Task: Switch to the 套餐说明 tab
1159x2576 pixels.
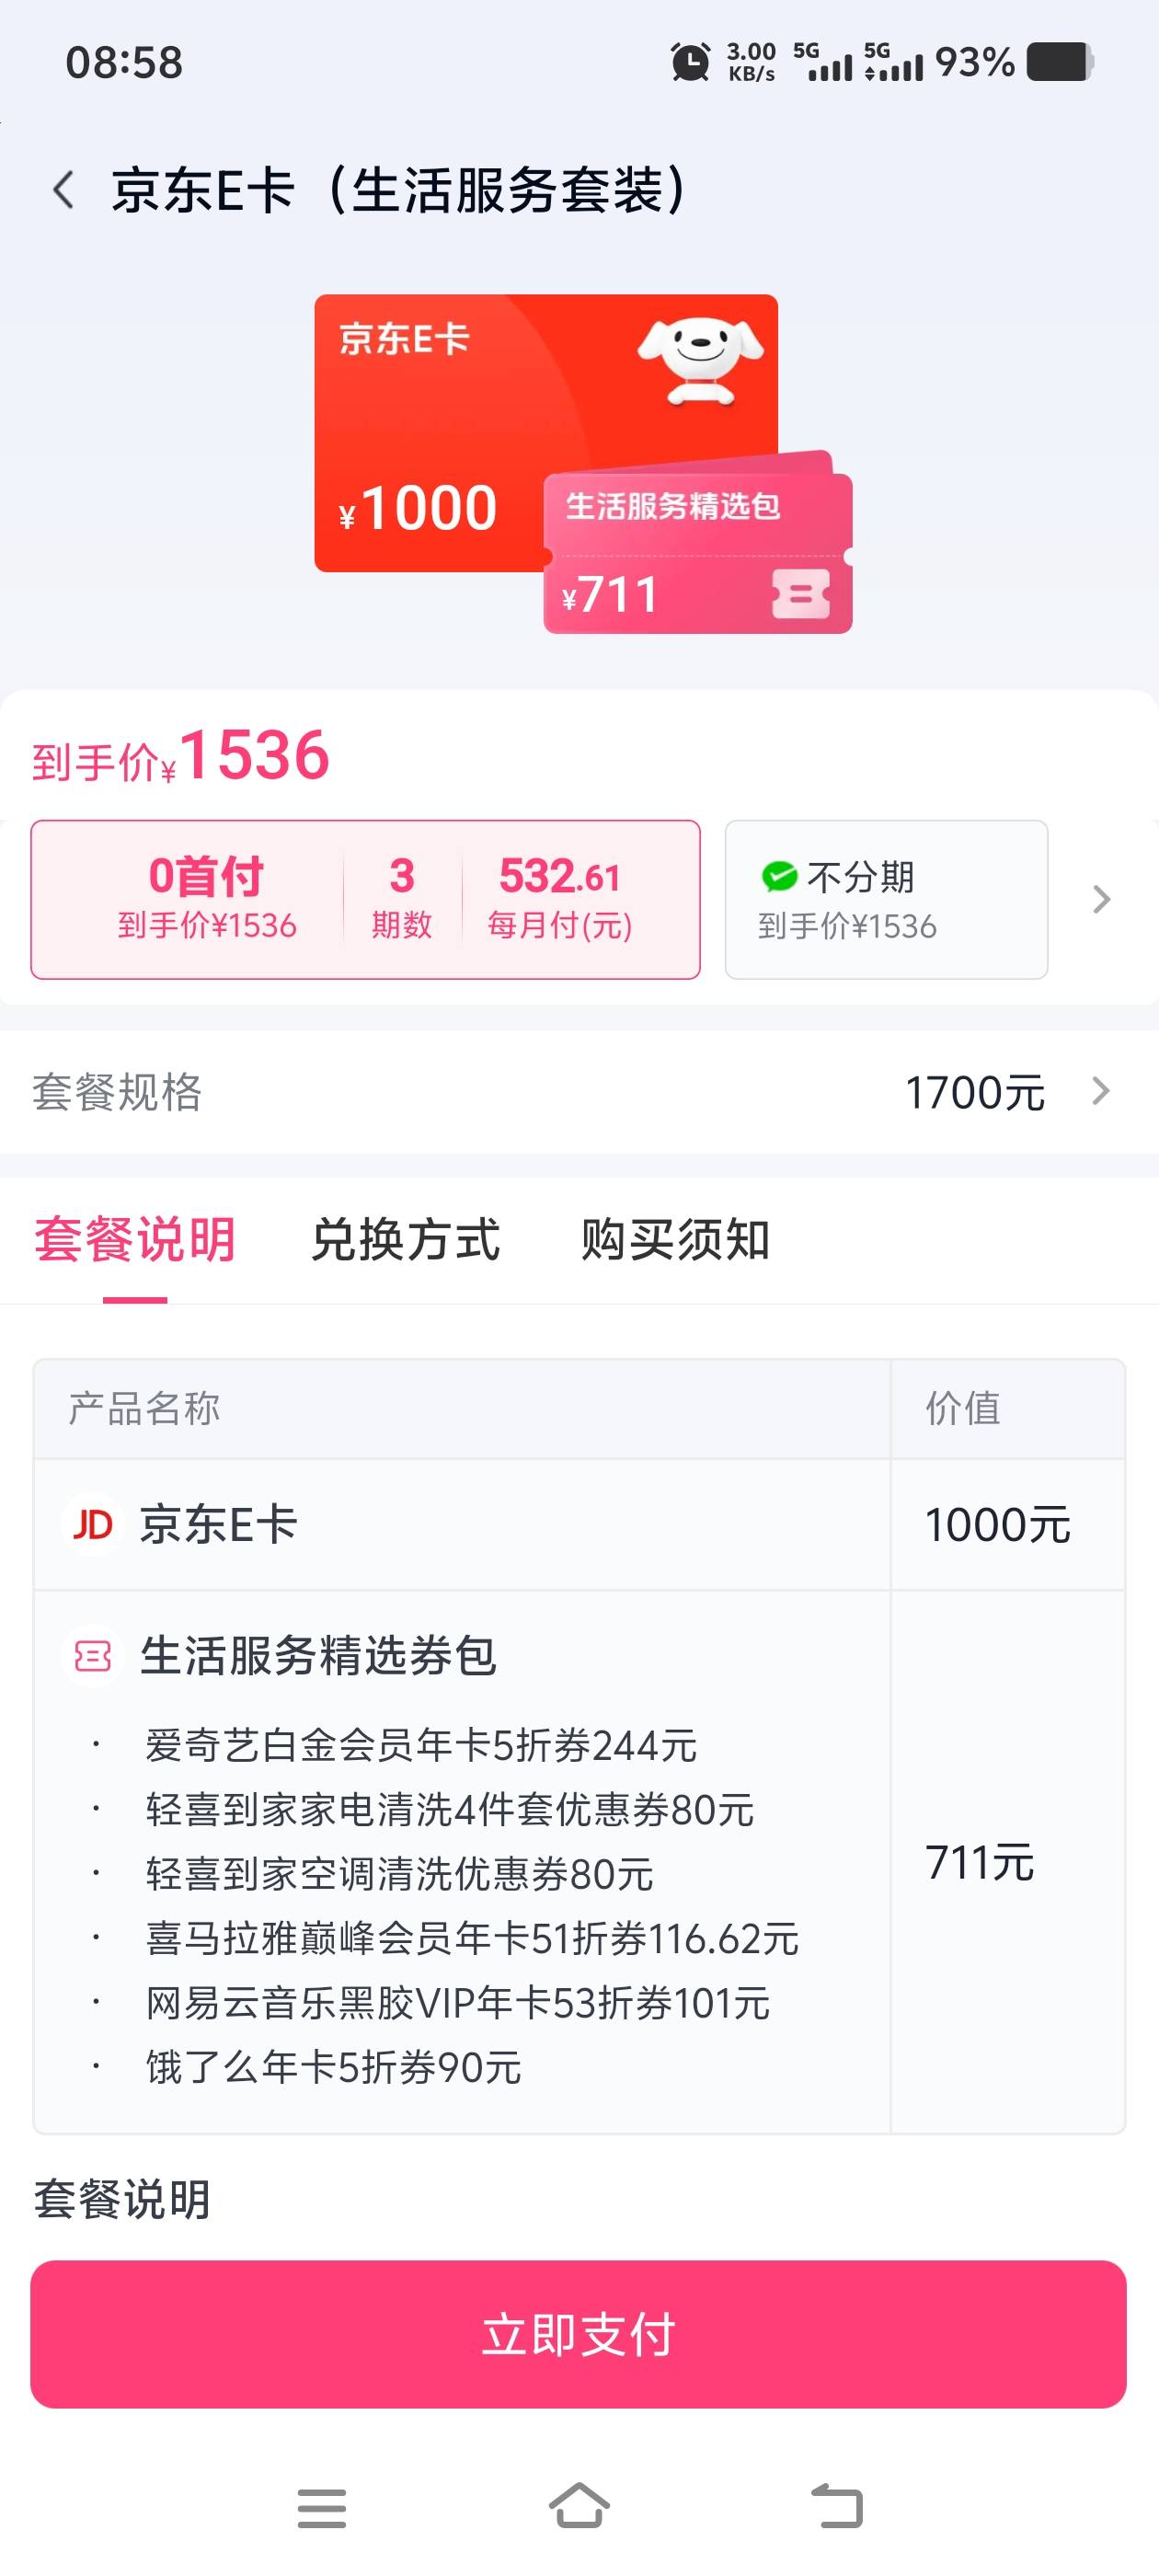Action: pyautogui.click(x=135, y=1240)
